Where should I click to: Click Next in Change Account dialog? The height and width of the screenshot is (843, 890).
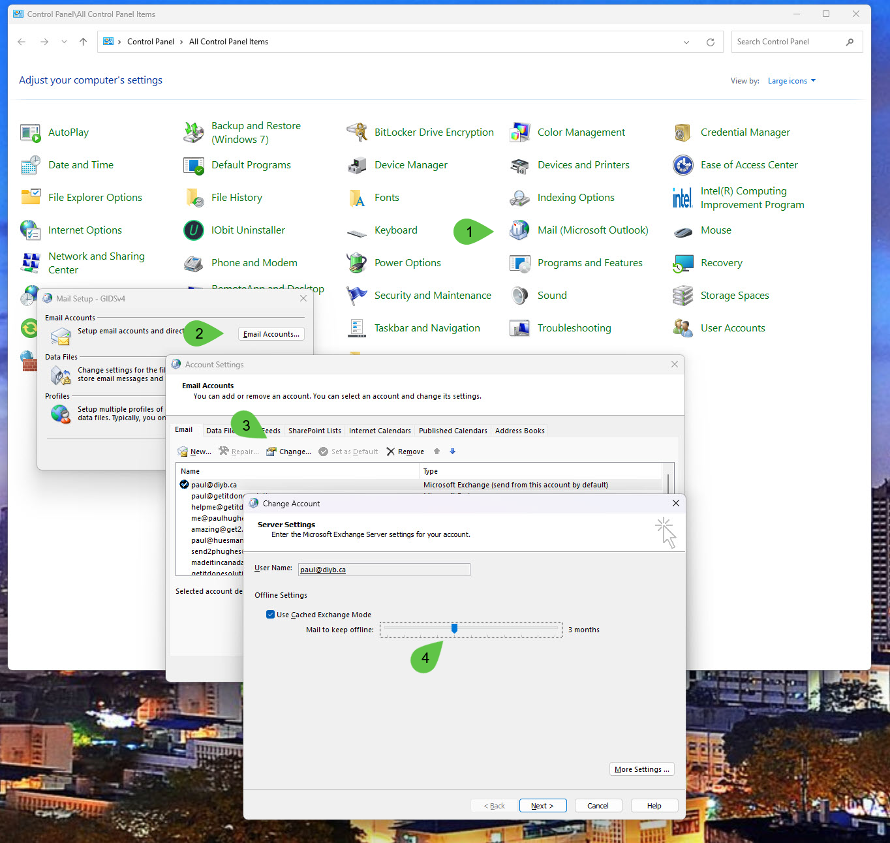pyautogui.click(x=543, y=806)
